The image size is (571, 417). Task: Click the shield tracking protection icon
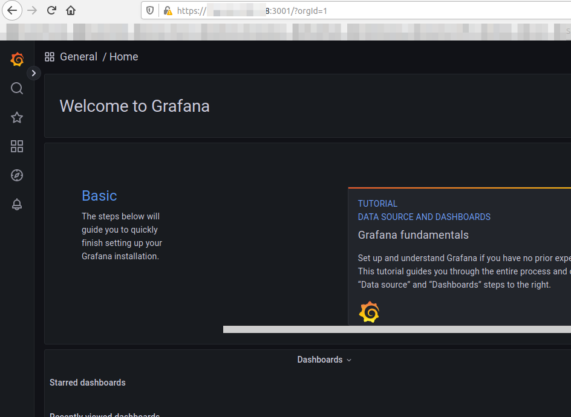click(x=151, y=11)
